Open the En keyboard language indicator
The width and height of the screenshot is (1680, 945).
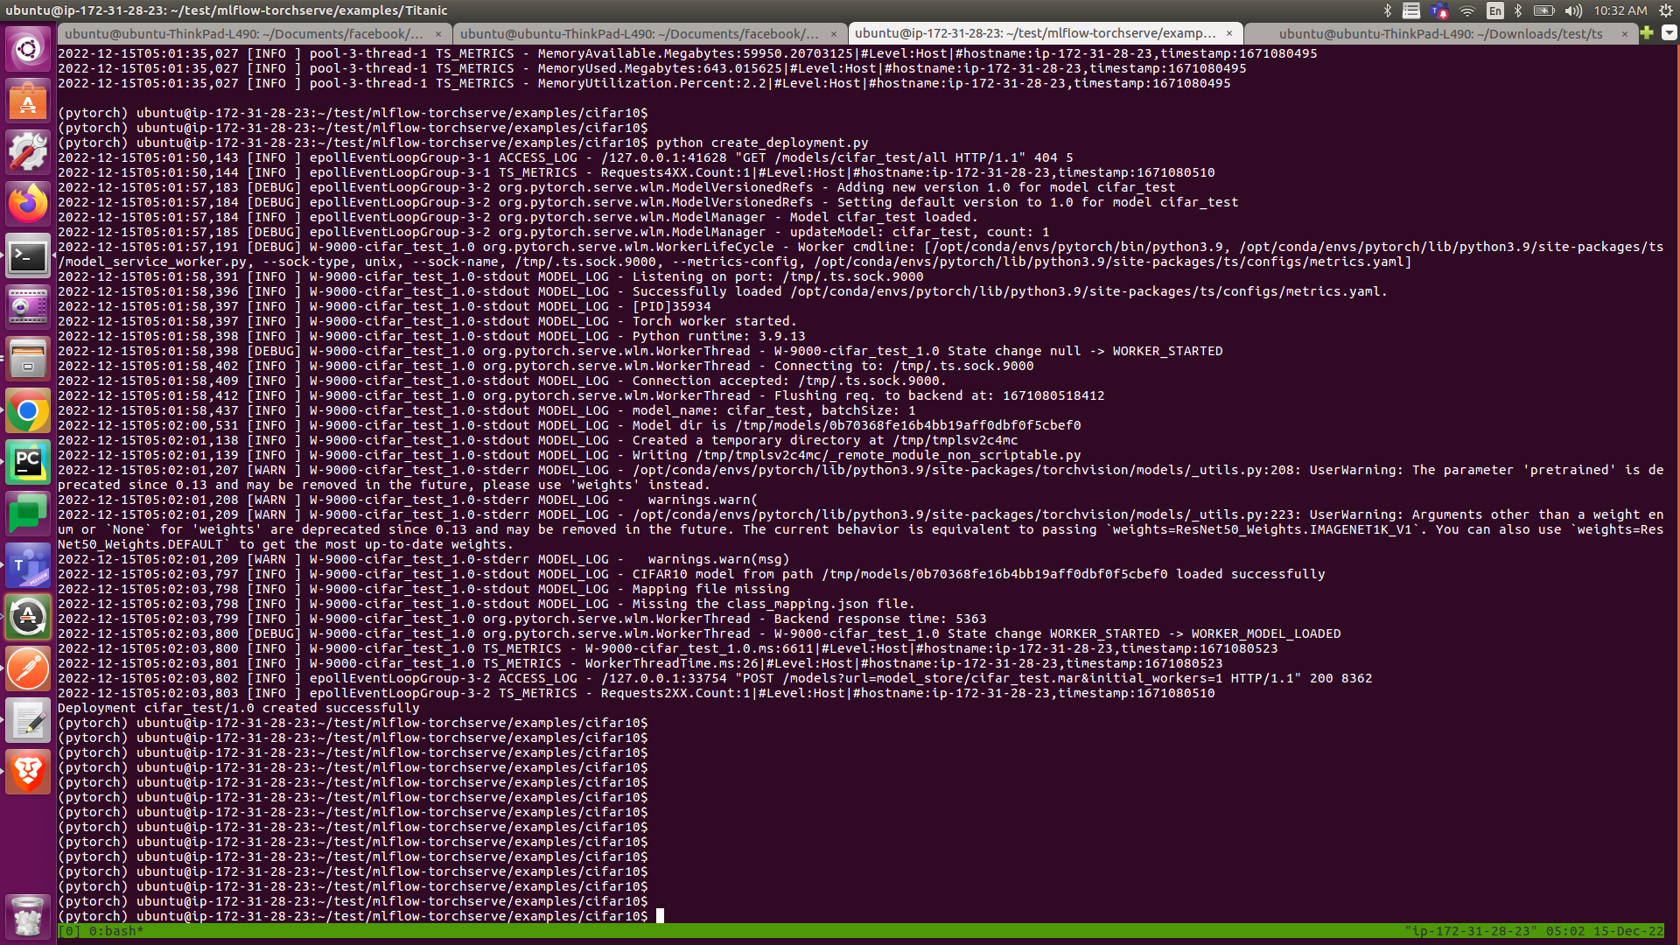tap(1494, 10)
